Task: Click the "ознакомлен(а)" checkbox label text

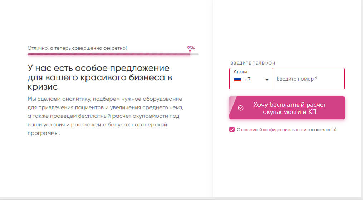Action: tap(322, 130)
